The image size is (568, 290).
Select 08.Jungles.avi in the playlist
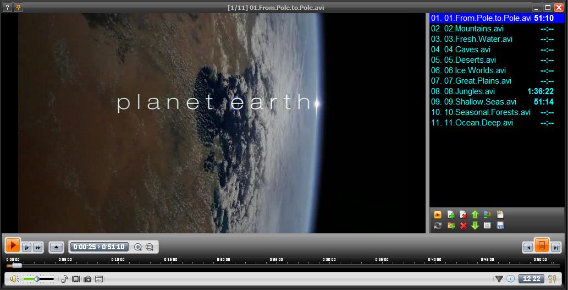point(469,91)
